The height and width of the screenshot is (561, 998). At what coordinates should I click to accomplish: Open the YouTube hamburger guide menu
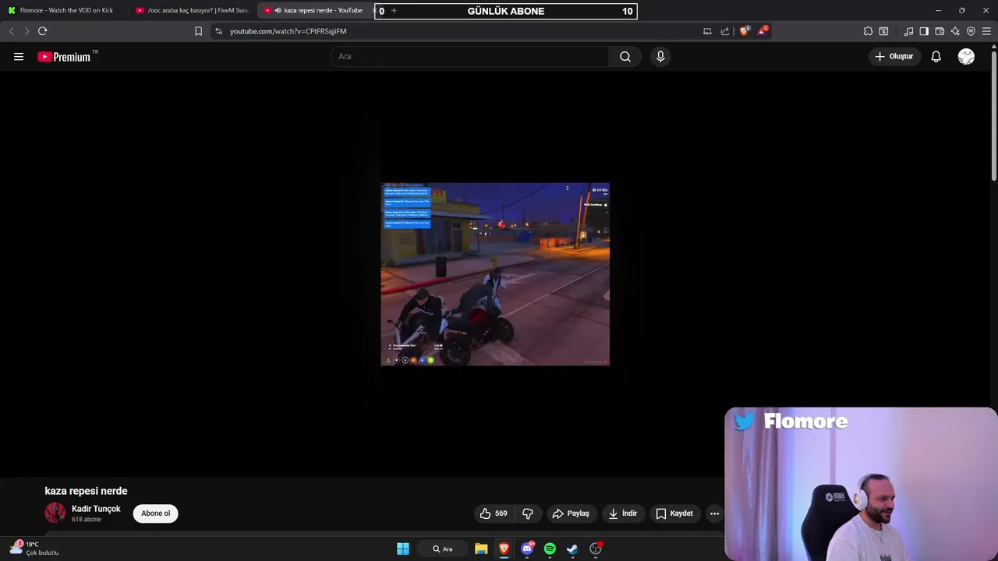point(19,56)
